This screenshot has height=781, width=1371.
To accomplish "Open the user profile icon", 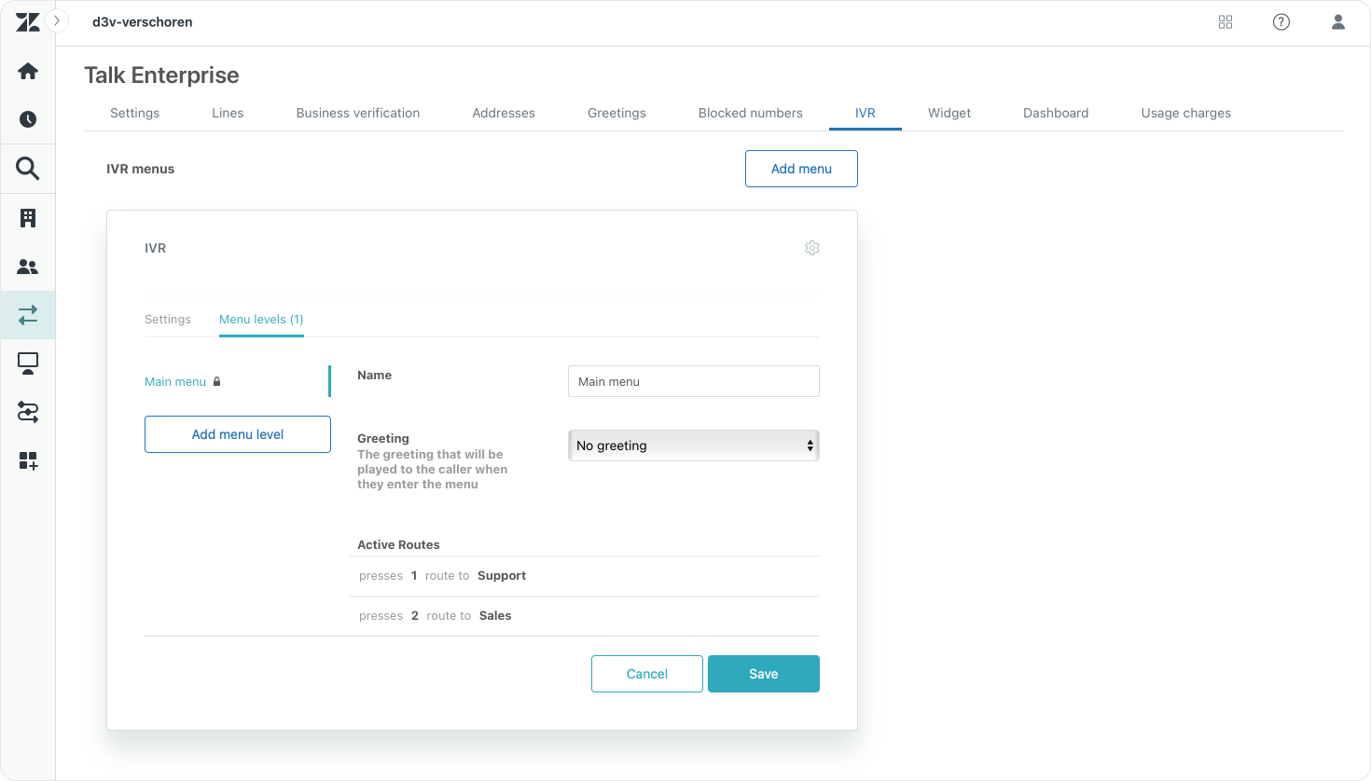I will (x=1338, y=22).
